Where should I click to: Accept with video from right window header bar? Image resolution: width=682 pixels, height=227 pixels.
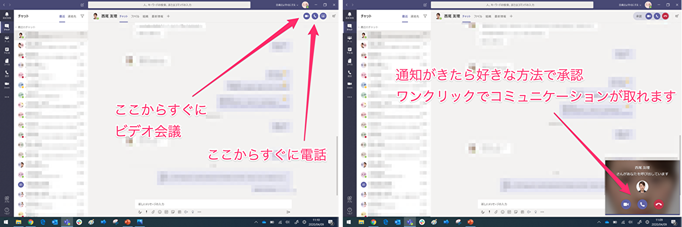(649, 16)
